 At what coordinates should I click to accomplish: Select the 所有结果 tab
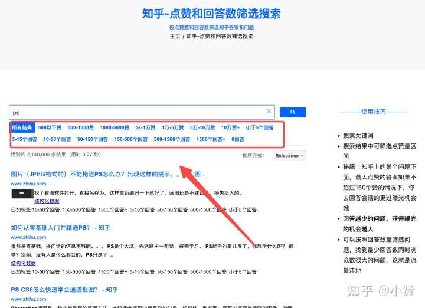(23, 127)
